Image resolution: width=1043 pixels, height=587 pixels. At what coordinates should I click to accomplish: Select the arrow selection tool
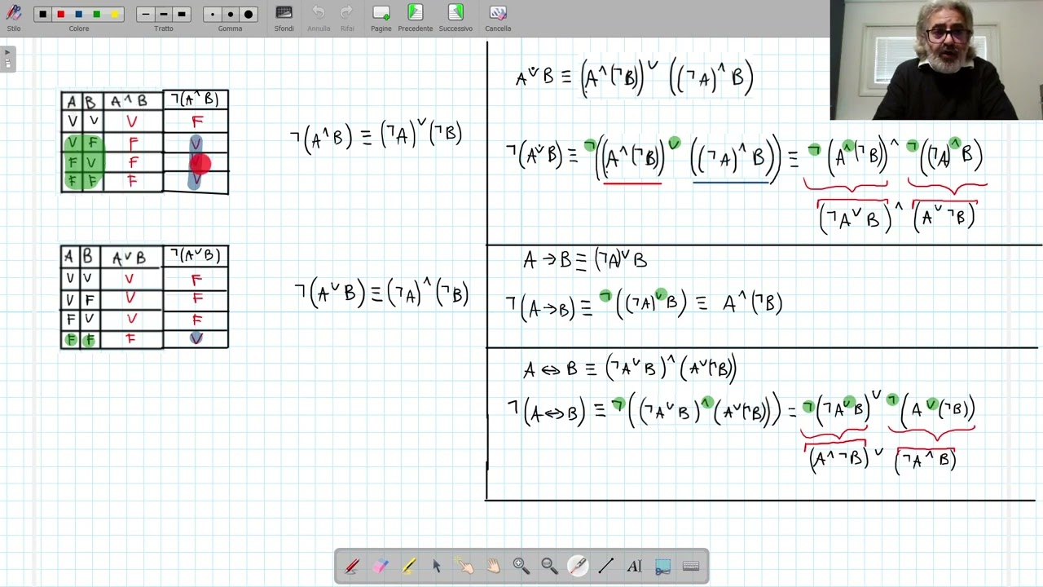pyautogui.click(x=437, y=567)
